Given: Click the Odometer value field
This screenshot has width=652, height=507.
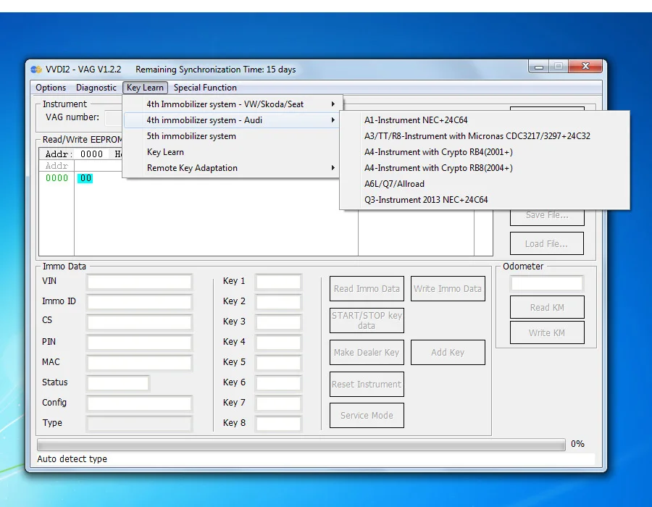Looking at the screenshot, I should pyautogui.click(x=547, y=283).
